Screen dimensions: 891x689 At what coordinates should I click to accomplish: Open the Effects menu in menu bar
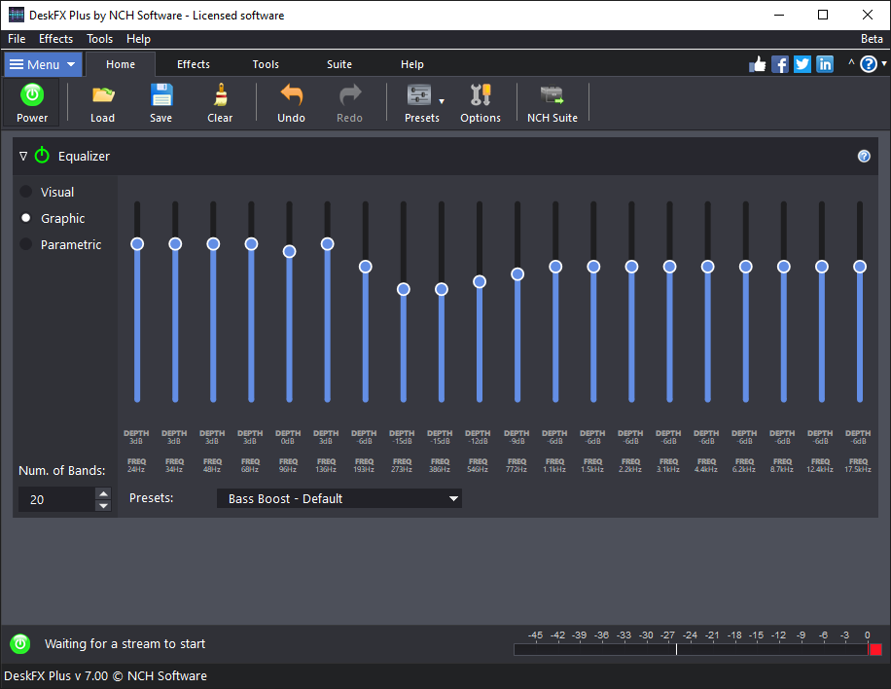55,39
